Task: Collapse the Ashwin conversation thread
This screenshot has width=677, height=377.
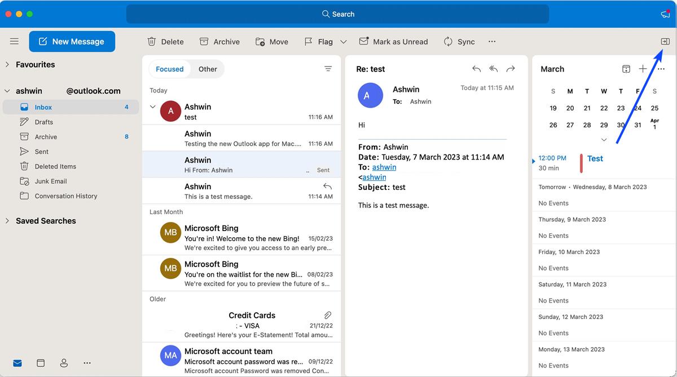Action: click(x=152, y=107)
